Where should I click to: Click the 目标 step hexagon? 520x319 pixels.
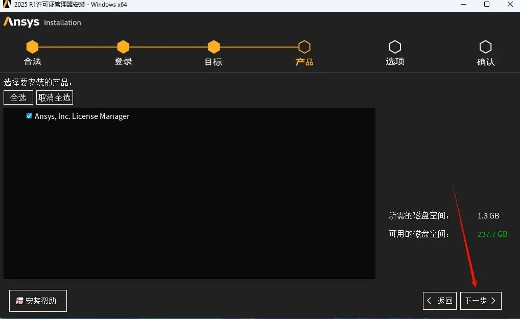click(x=214, y=47)
